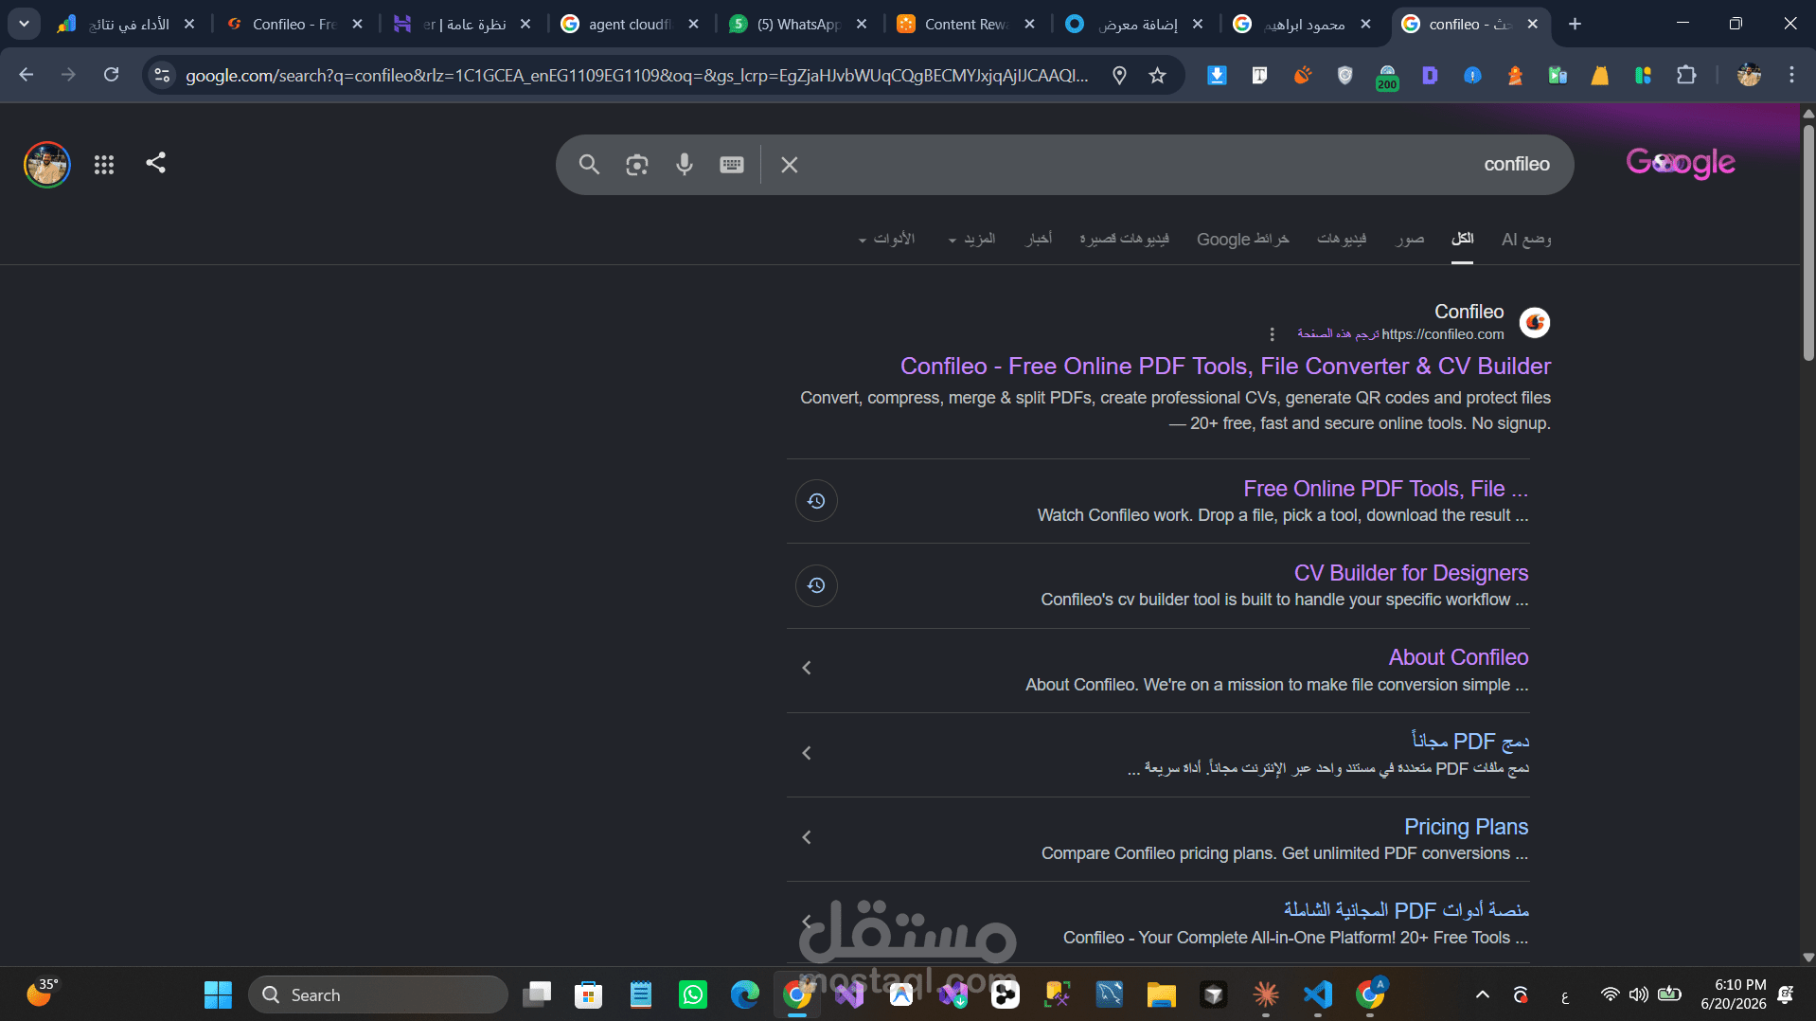View site information icon in address bar
1816x1021 pixels.
pos(163,75)
